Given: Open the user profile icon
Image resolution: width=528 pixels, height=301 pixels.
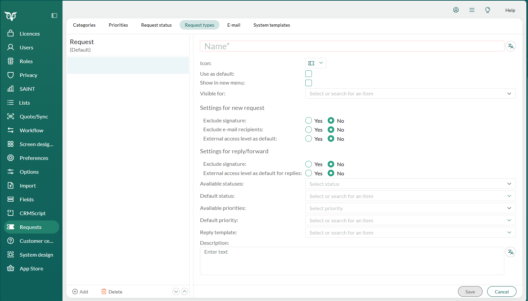Looking at the screenshot, I should tap(456, 10).
